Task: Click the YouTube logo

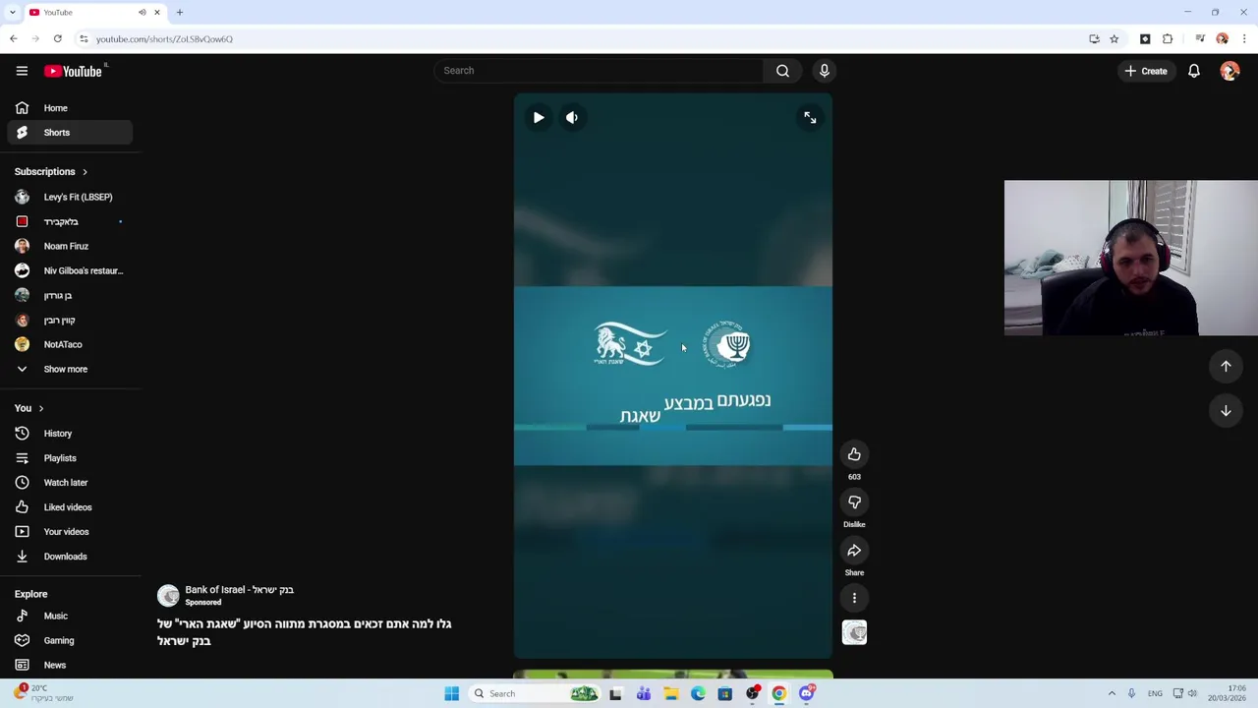Action: pos(74,71)
